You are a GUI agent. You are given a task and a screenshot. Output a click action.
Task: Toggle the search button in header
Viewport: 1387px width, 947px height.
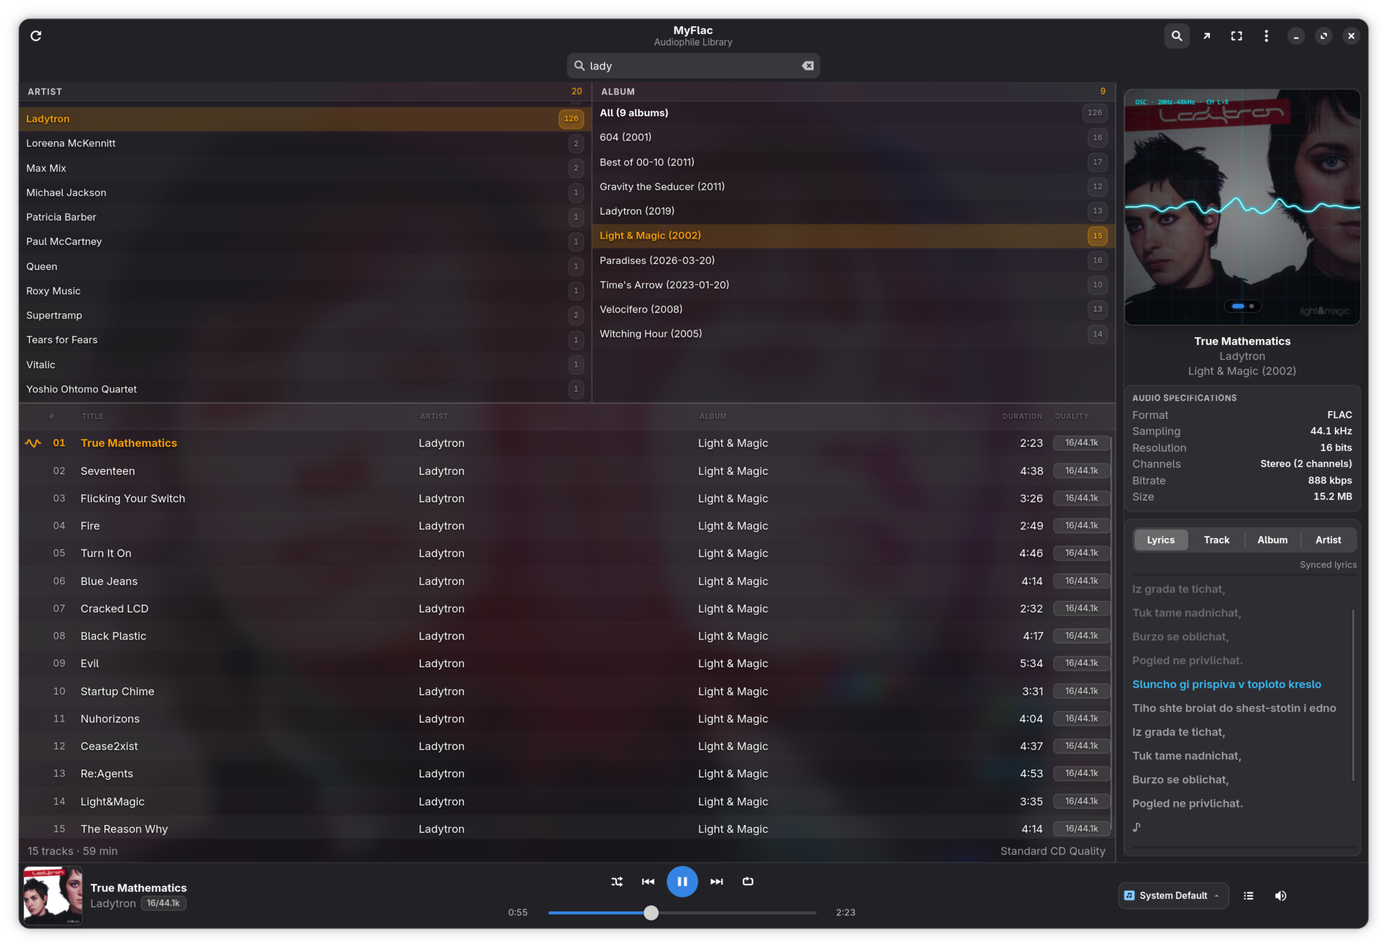(1176, 36)
